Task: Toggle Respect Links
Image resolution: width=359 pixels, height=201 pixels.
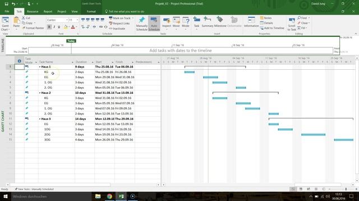Action: pos(119,23)
